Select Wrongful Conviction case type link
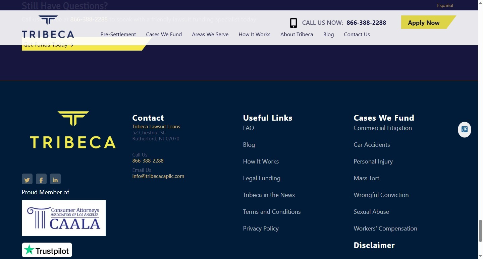 point(381,195)
